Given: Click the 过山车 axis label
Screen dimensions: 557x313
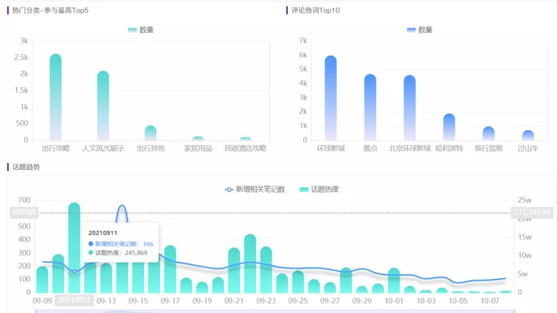Looking at the screenshot, I should point(528,148).
